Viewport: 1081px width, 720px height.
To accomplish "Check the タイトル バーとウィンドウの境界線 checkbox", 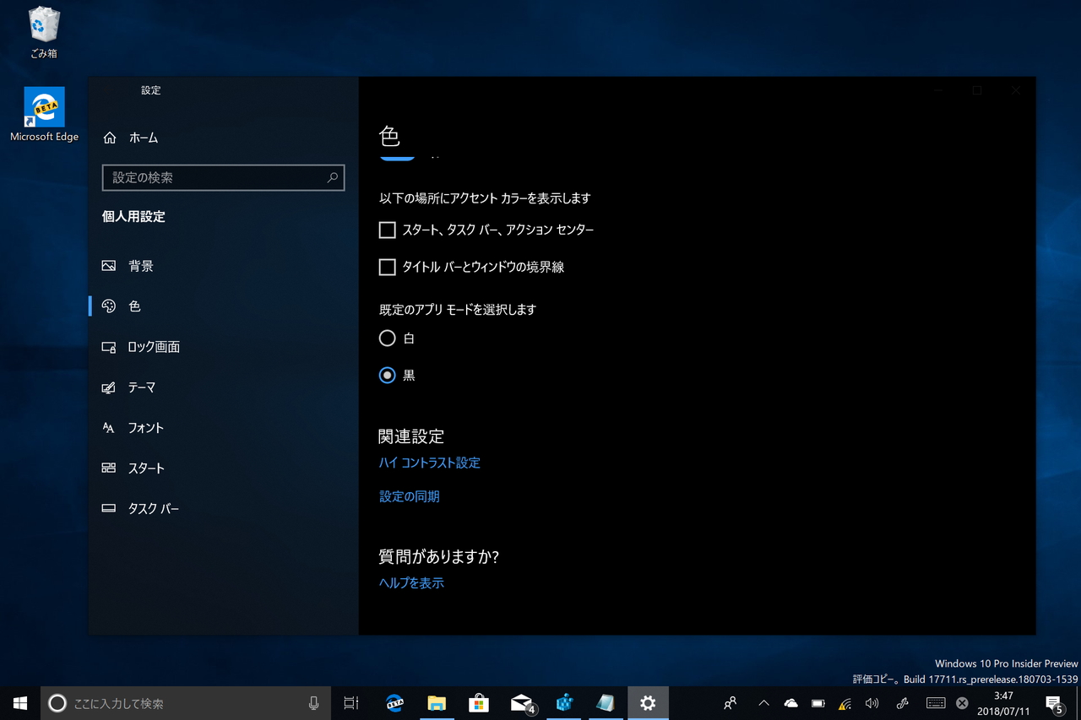I will pyautogui.click(x=388, y=267).
